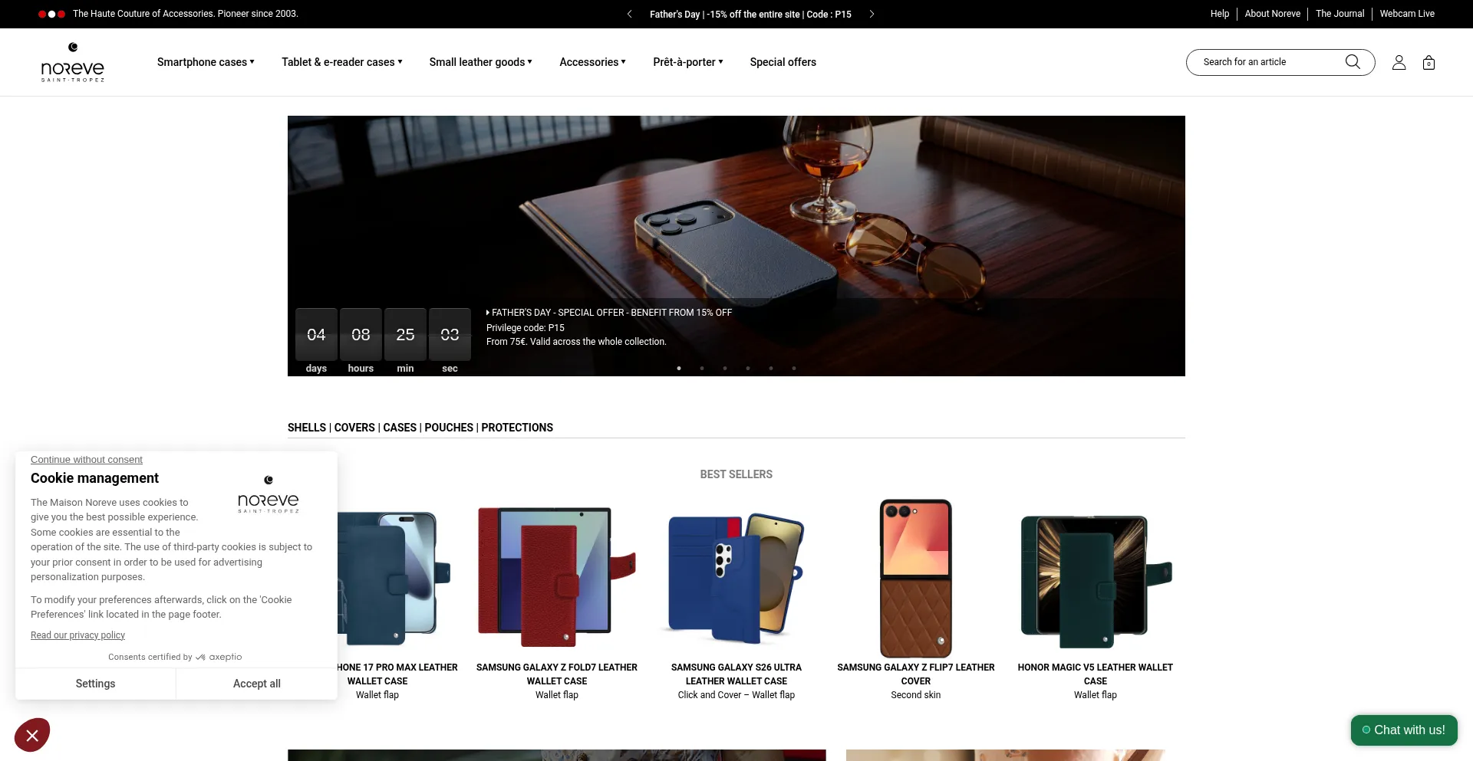Show next promo banner message arrow

coord(872,14)
